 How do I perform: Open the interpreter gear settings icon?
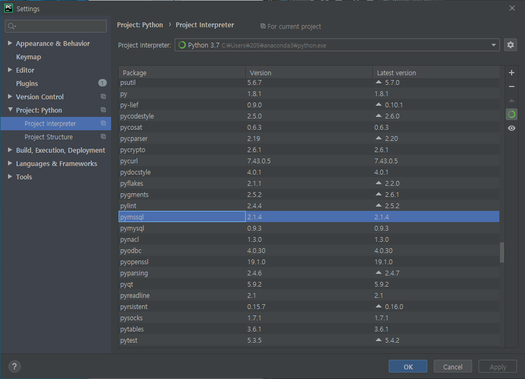(510, 45)
